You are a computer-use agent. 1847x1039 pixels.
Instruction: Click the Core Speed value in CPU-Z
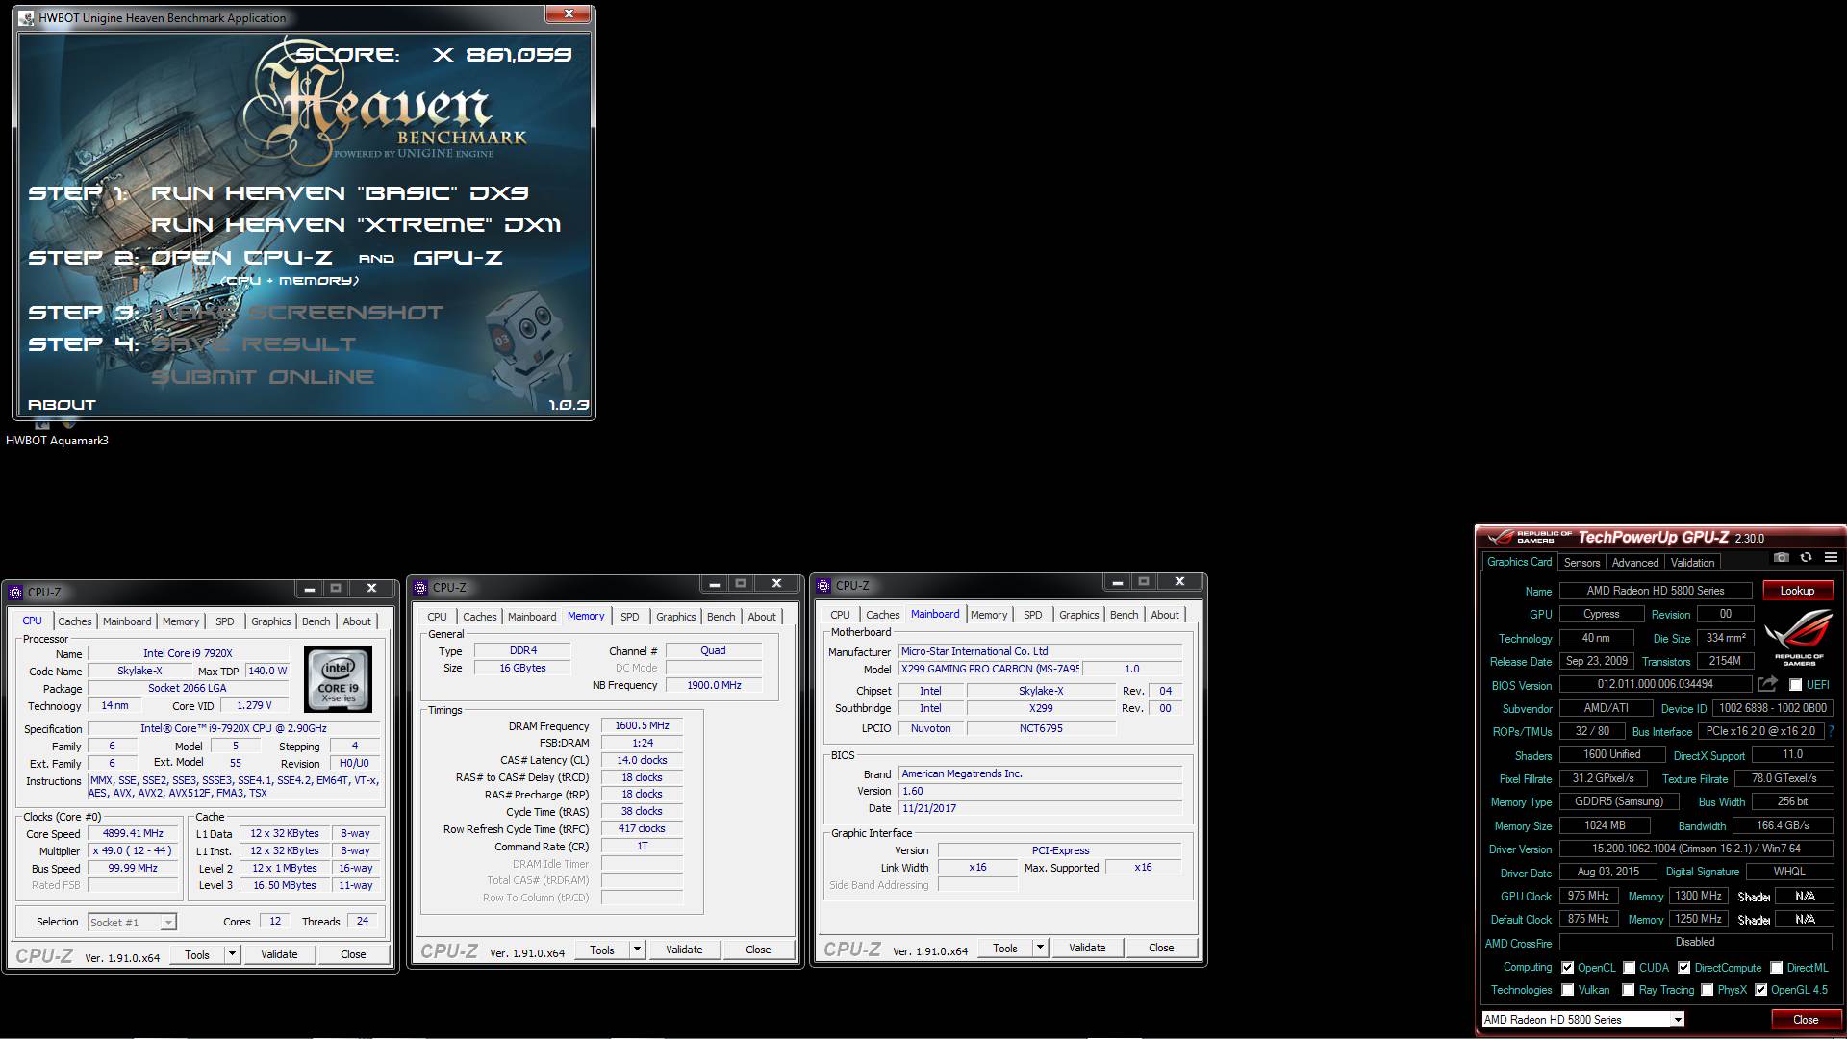pos(133,833)
